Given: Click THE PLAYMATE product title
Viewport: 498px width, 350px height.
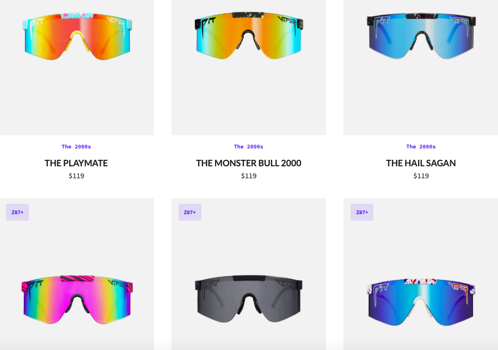Looking at the screenshot, I should [76, 163].
